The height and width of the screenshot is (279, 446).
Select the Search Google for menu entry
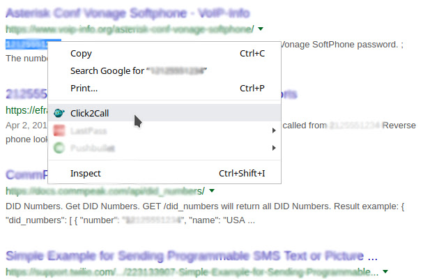[139, 71]
